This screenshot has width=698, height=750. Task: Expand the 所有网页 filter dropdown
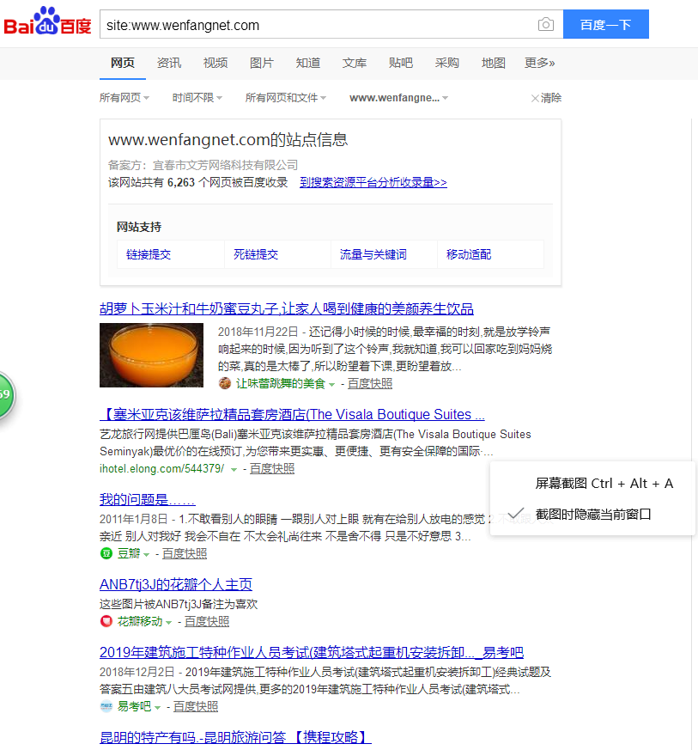(124, 98)
